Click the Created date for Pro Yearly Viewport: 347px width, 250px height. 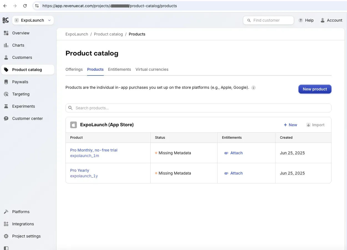click(x=292, y=173)
